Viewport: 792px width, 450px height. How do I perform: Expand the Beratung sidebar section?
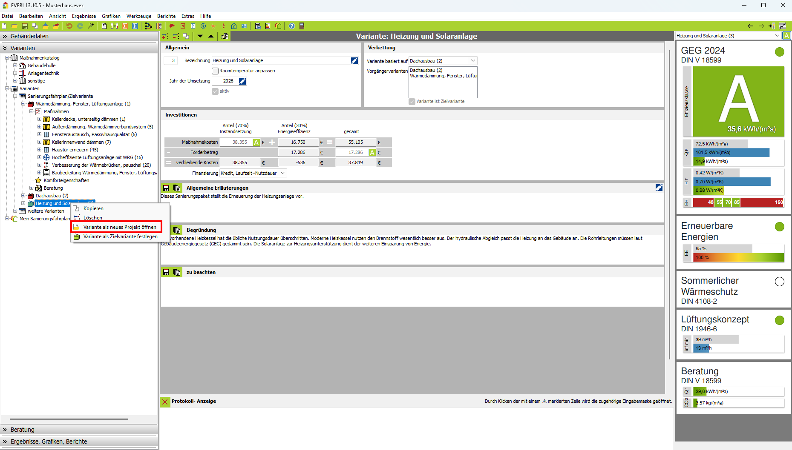(22, 430)
